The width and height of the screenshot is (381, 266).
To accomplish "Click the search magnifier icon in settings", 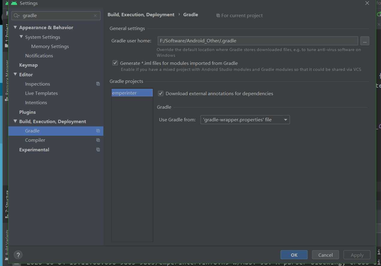I will [16, 16].
